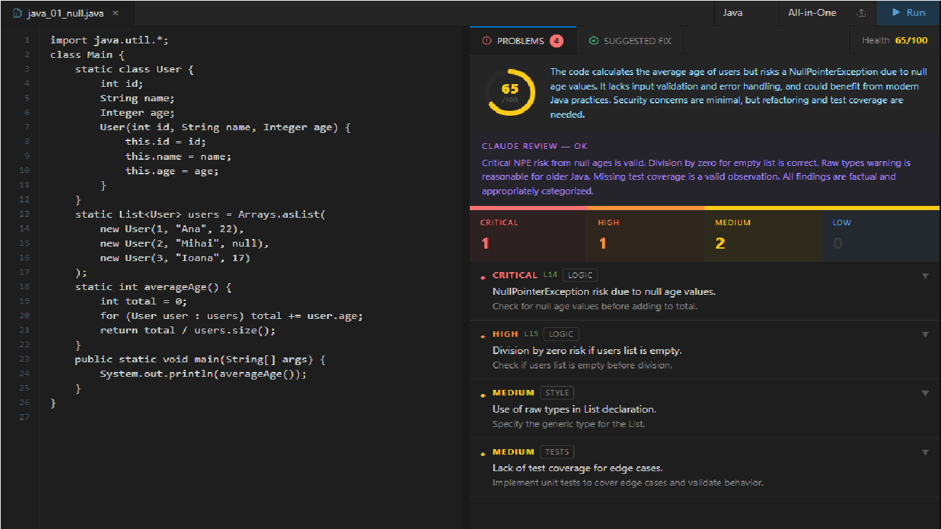This screenshot has width=941, height=529.
Task: Click the warning icon in Problems tab
Action: click(487, 41)
